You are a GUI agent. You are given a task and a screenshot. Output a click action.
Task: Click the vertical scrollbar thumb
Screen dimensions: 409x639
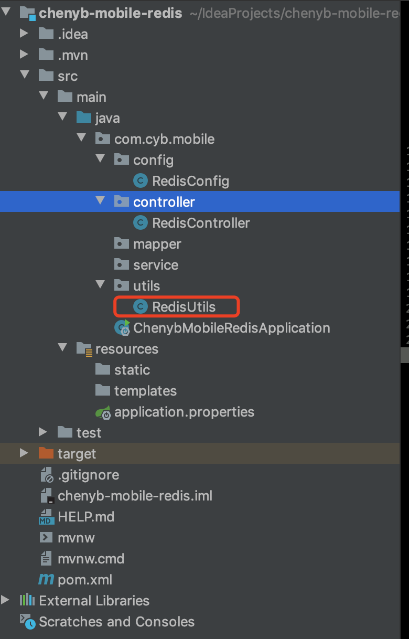point(405,355)
